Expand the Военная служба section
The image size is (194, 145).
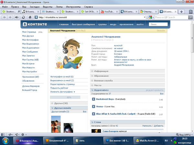click(127, 81)
